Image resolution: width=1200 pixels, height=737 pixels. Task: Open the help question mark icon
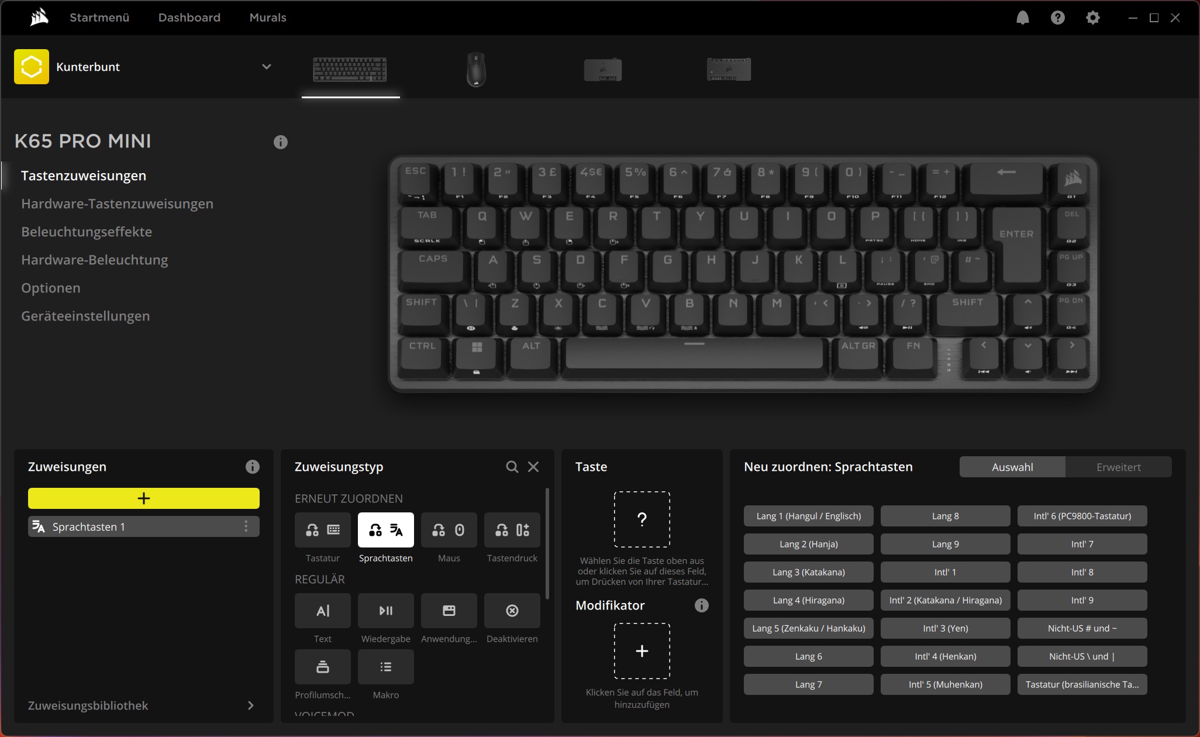(1057, 18)
